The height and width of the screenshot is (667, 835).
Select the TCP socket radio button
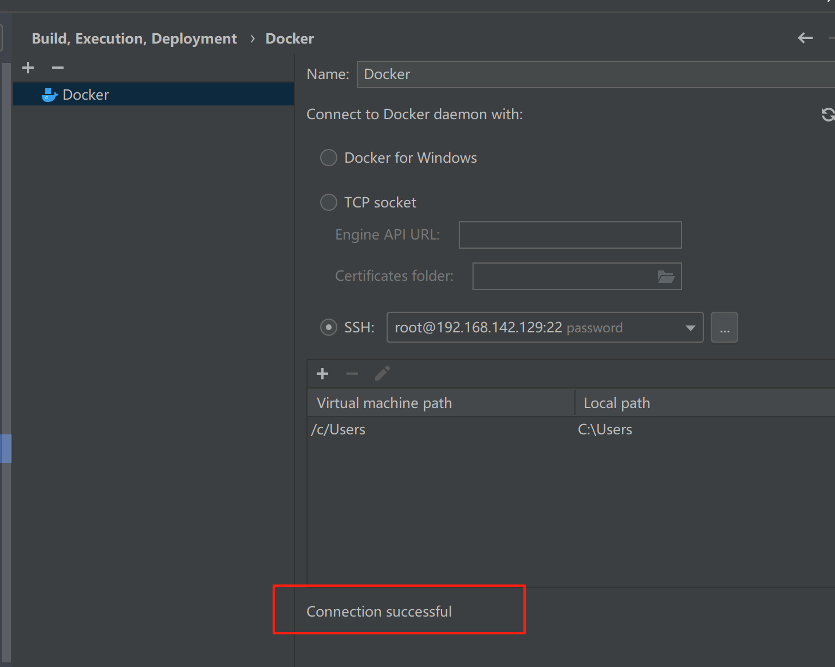(x=329, y=202)
